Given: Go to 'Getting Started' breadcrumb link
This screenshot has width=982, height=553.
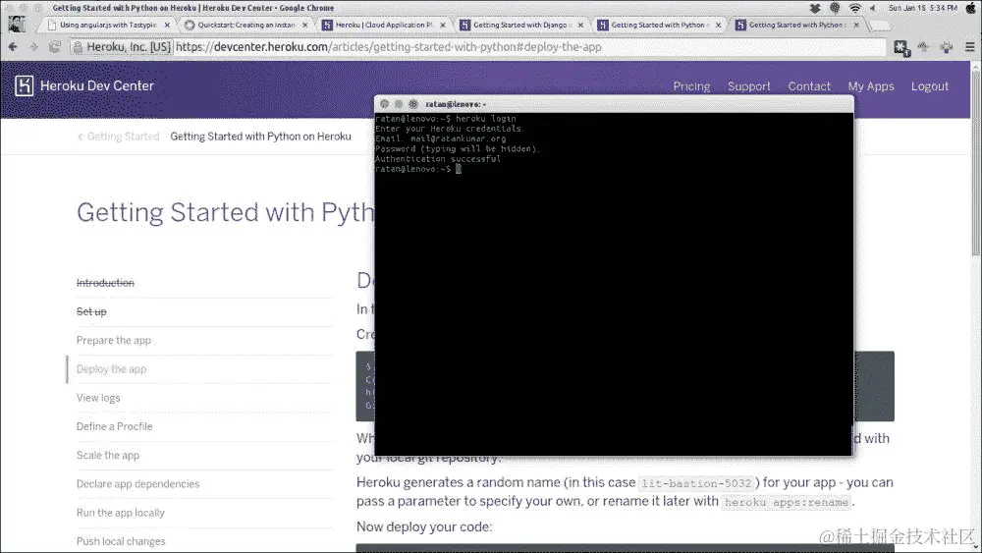Looking at the screenshot, I should [x=123, y=137].
